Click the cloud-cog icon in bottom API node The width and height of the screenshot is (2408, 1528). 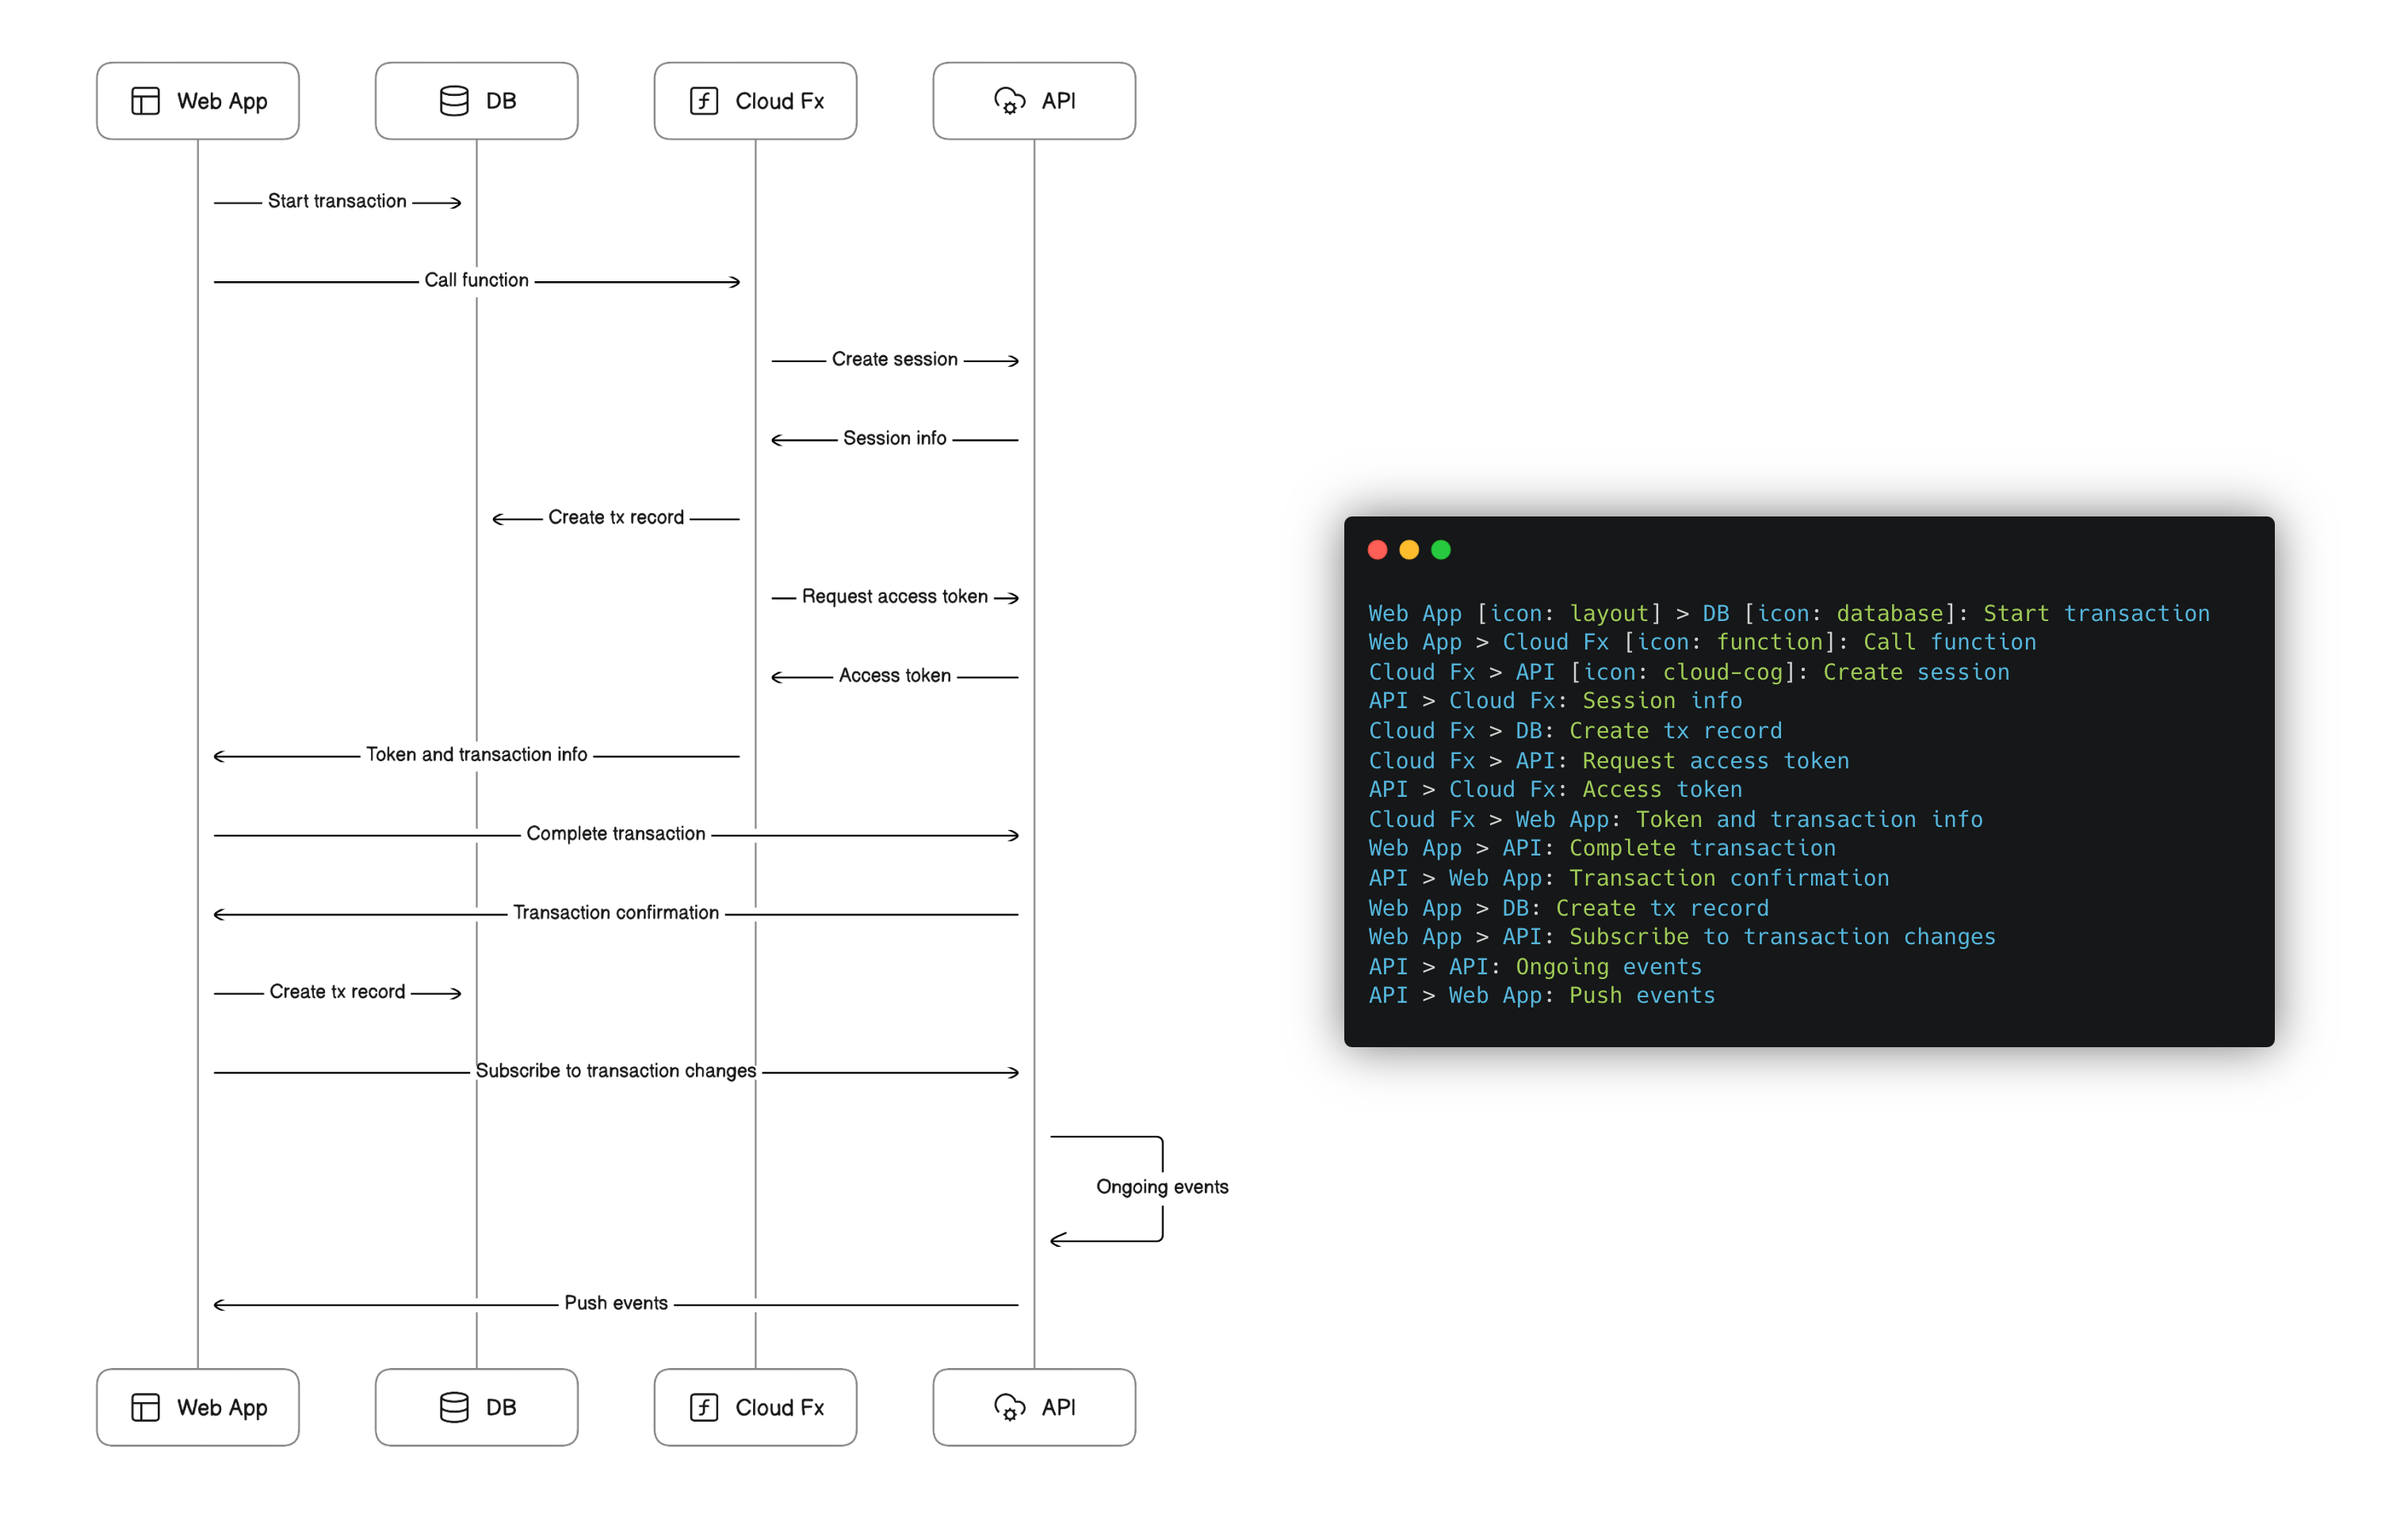(x=1009, y=1407)
